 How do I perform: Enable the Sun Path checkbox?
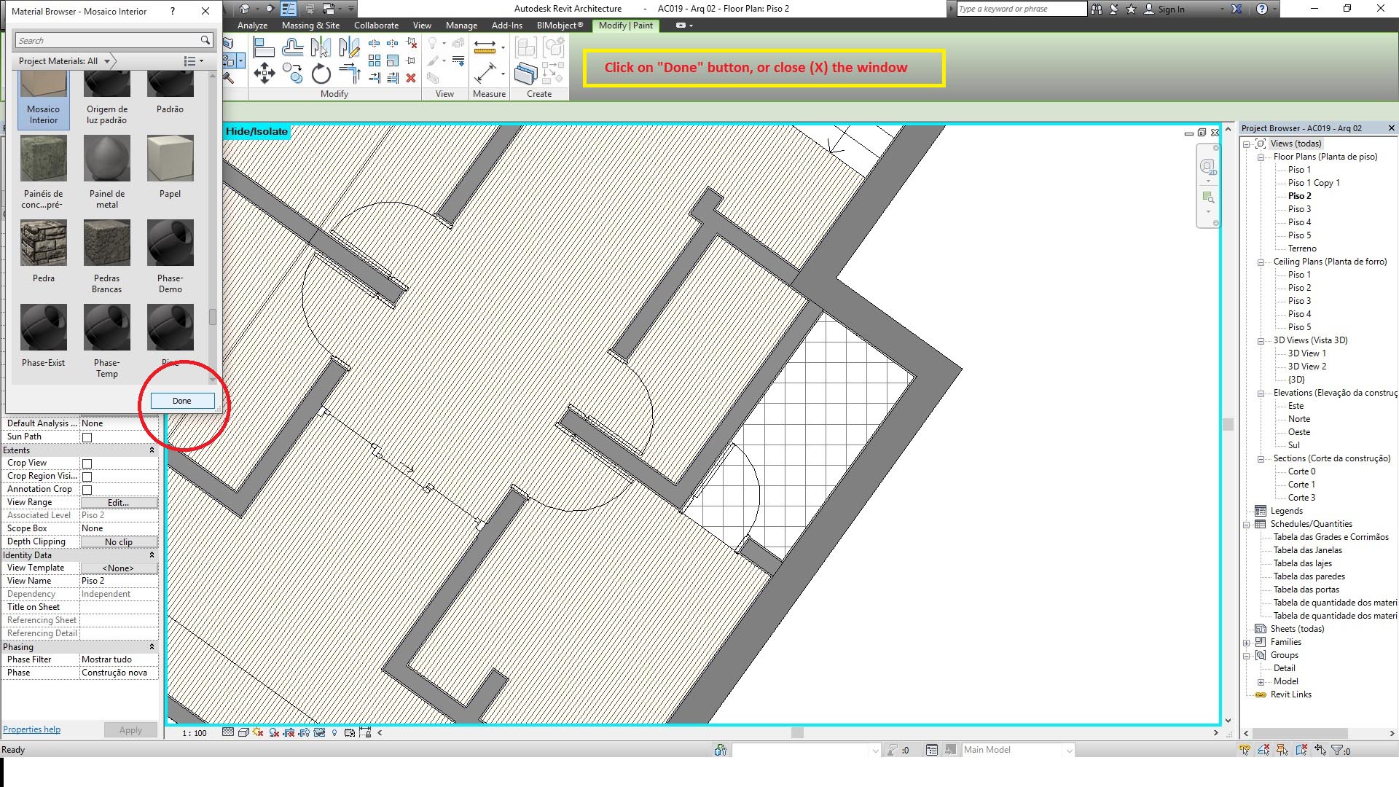(x=87, y=437)
